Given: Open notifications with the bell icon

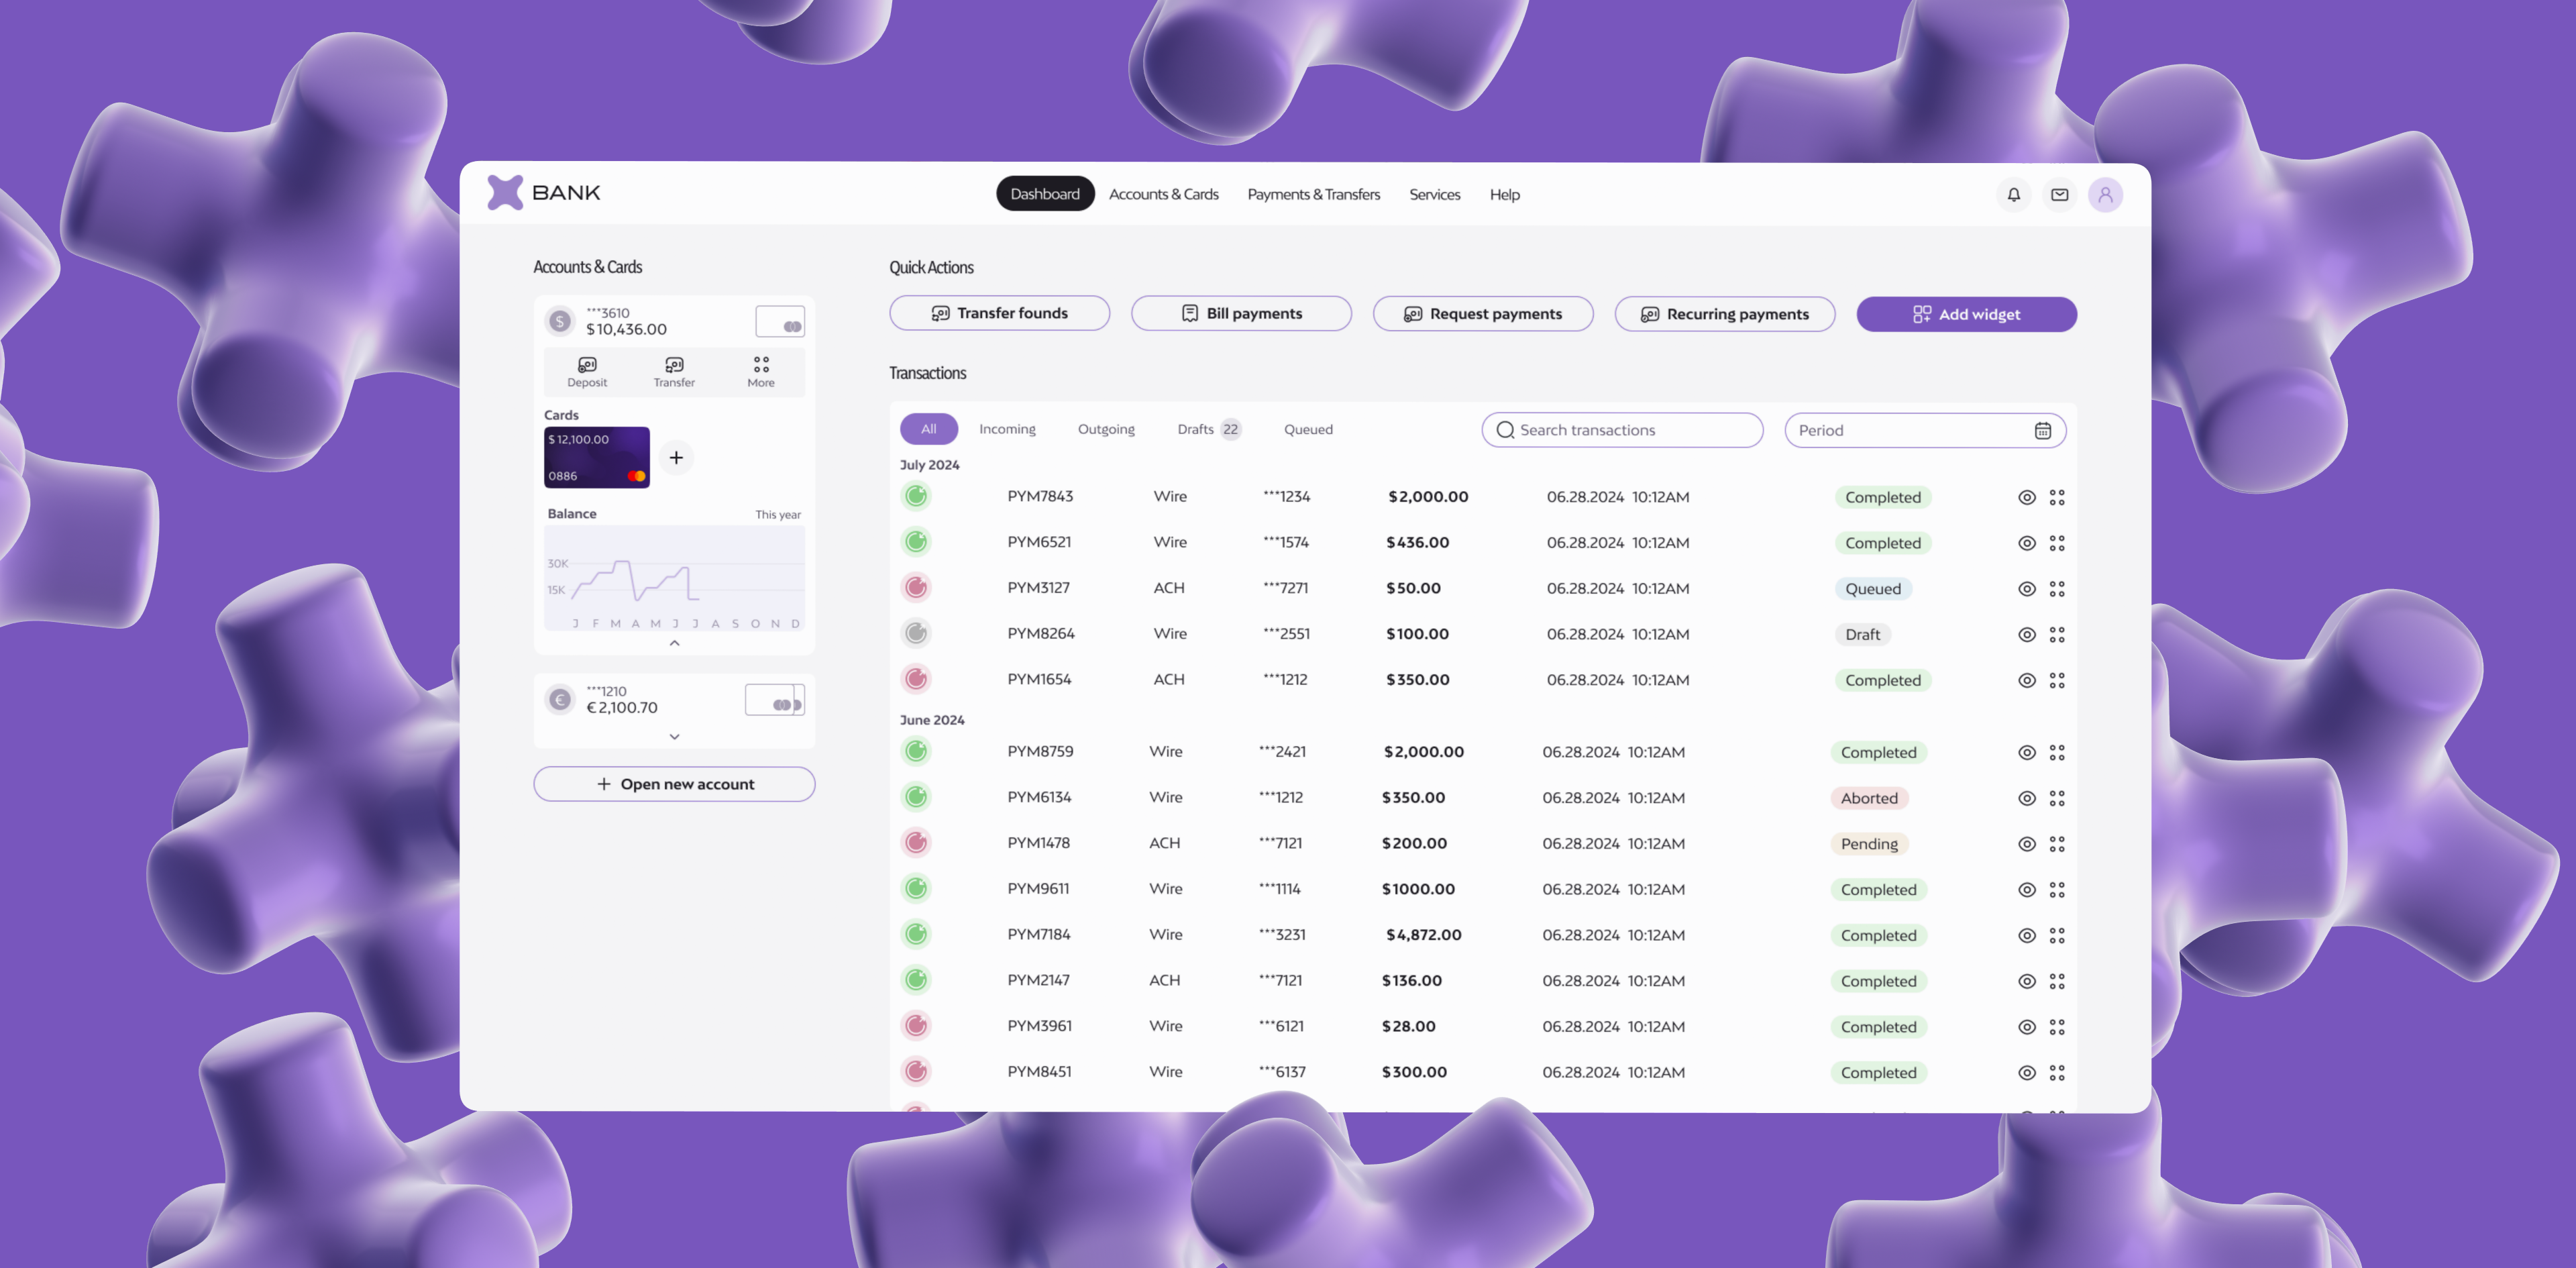Looking at the screenshot, I should (2013, 194).
